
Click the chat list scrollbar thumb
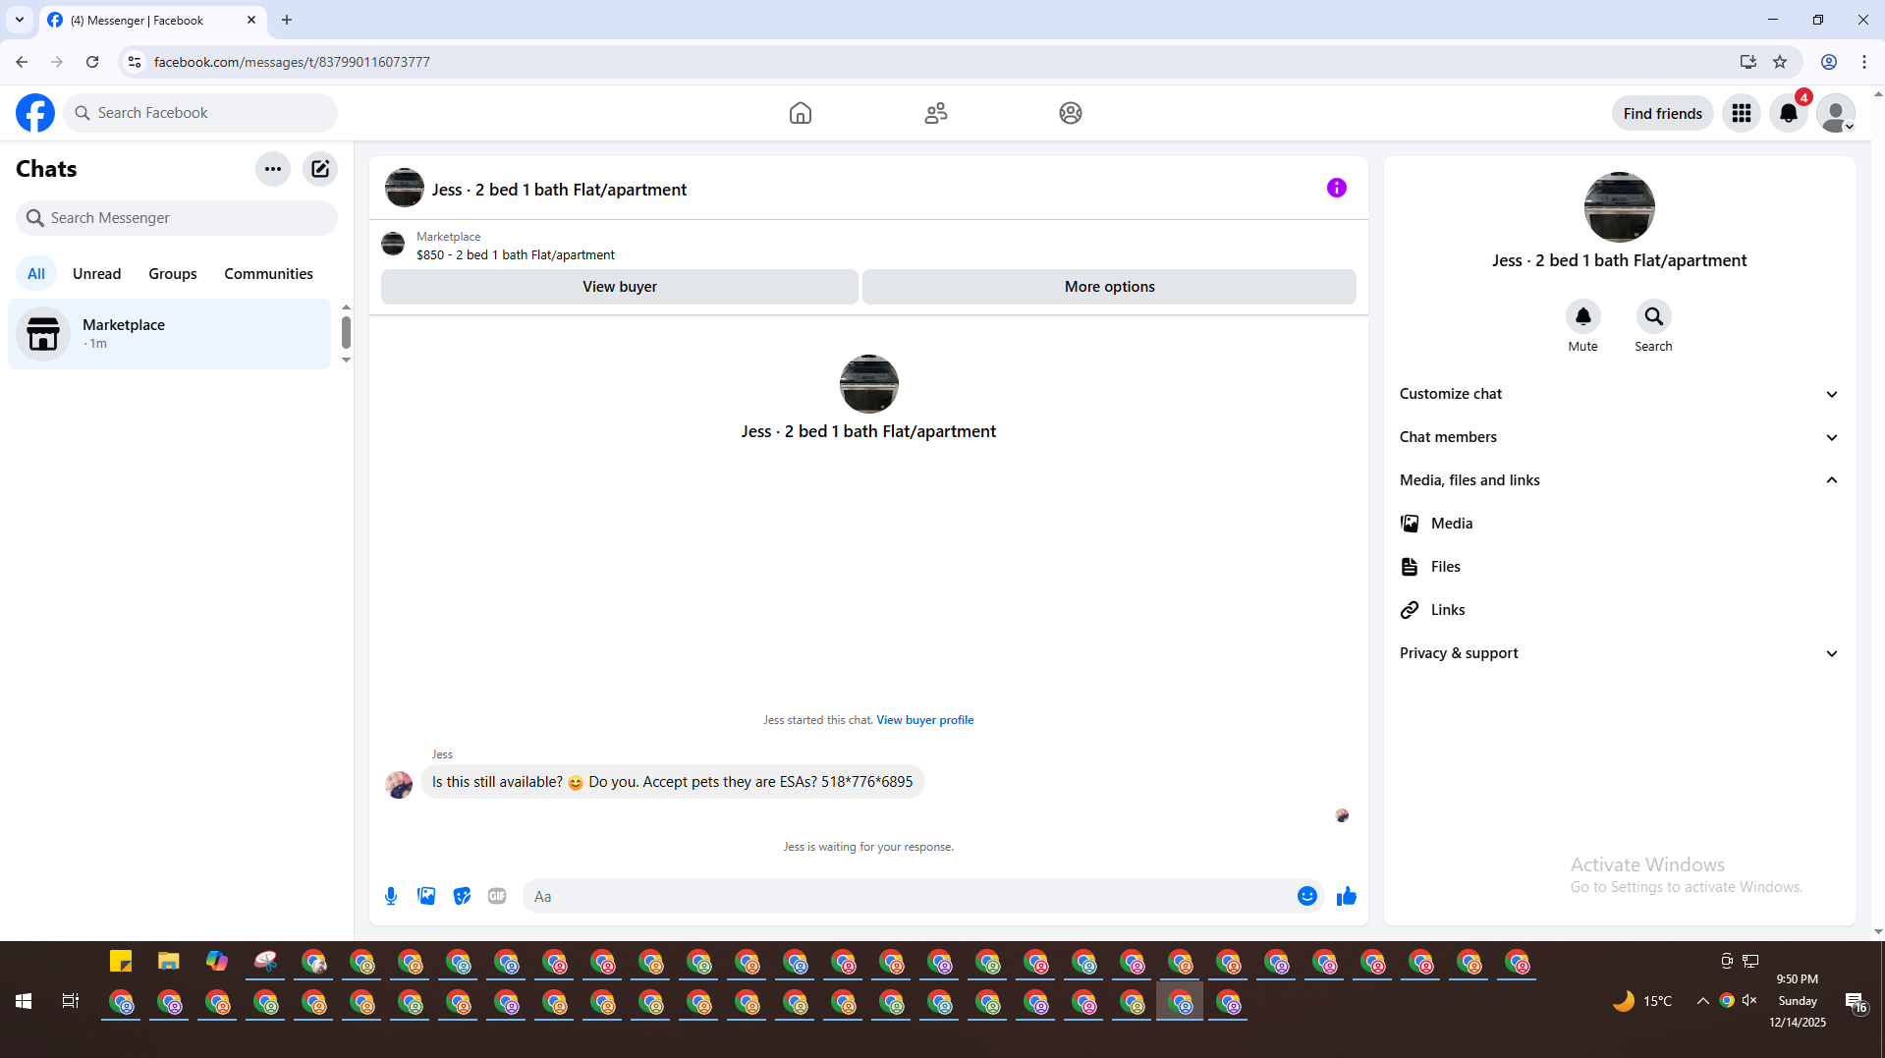pyautogui.click(x=346, y=332)
